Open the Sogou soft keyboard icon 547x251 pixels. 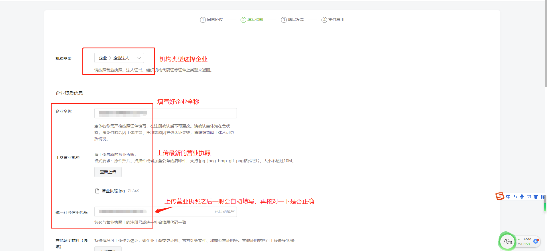click(x=529, y=197)
